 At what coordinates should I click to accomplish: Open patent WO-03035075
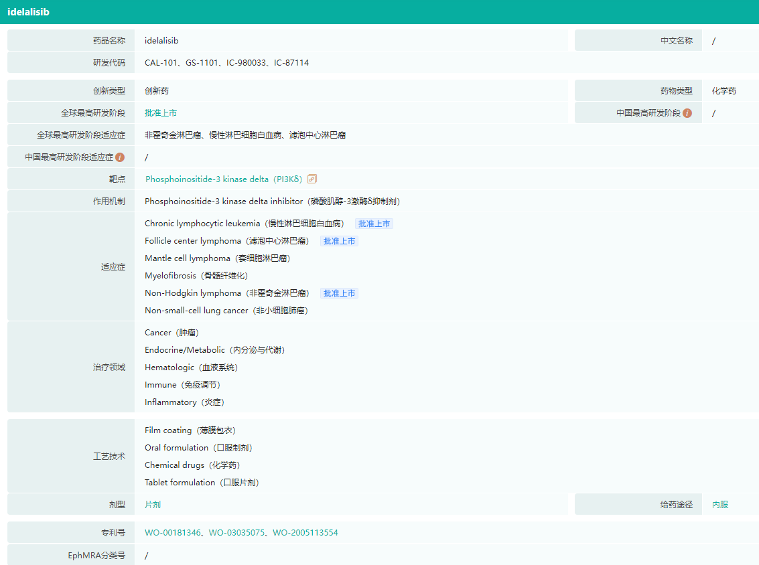[x=236, y=533]
